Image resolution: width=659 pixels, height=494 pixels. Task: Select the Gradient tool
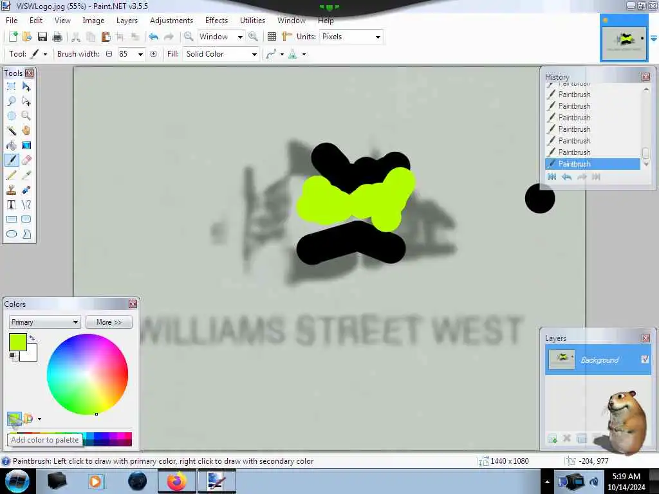coord(26,145)
